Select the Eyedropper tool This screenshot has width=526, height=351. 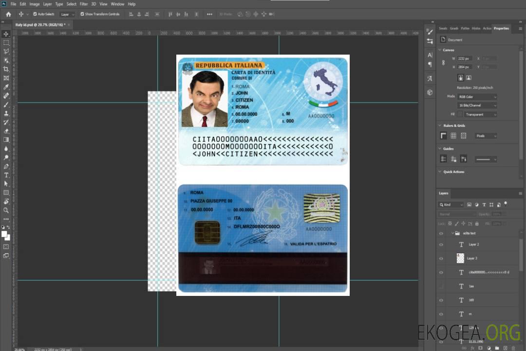pos(6,87)
